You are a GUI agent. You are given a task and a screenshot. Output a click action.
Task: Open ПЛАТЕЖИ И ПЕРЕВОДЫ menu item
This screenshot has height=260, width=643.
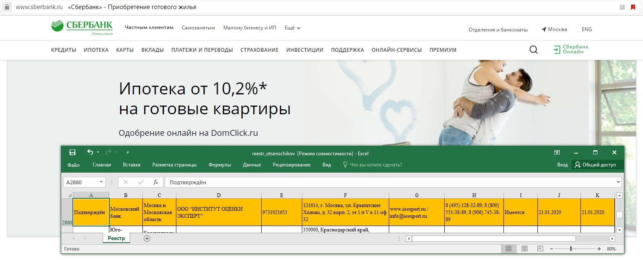[202, 50]
